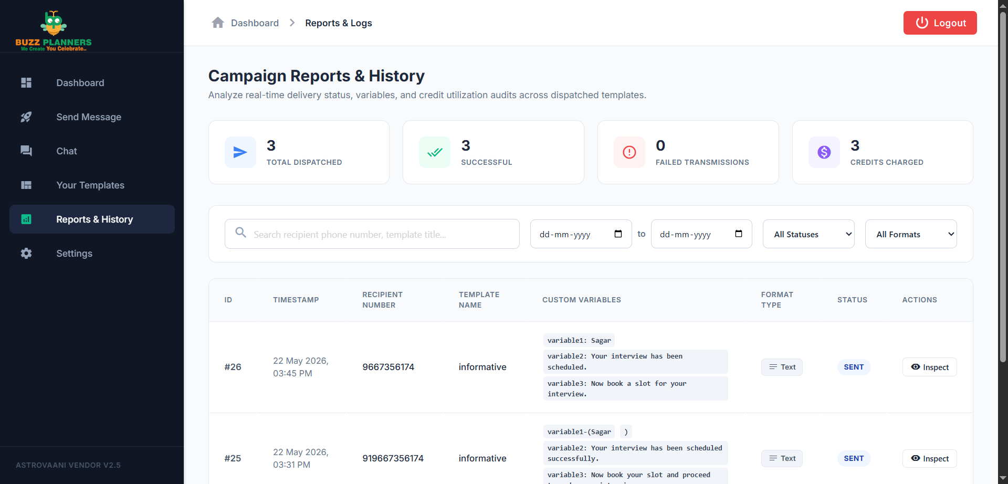The height and width of the screenshot is (484, 1008).
Task: Click the TEMPLATE NAME column header
Action: [479, 300]
